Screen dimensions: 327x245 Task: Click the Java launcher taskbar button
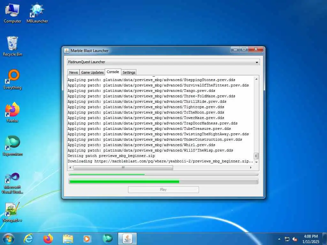click(127, 239)
